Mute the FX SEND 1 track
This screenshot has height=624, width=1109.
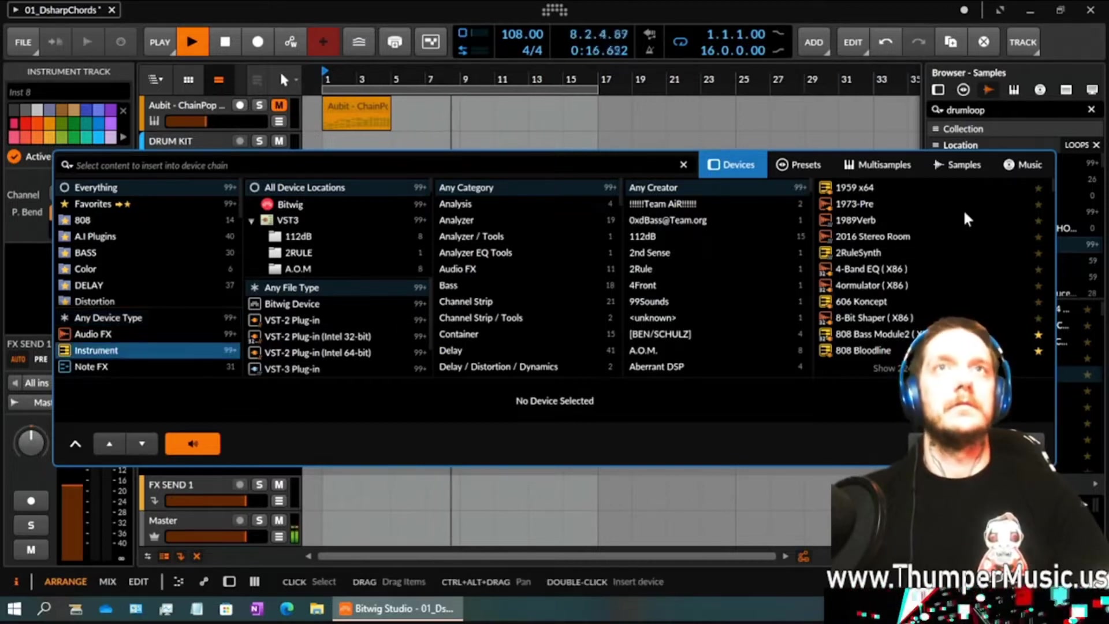pos(279,484)
